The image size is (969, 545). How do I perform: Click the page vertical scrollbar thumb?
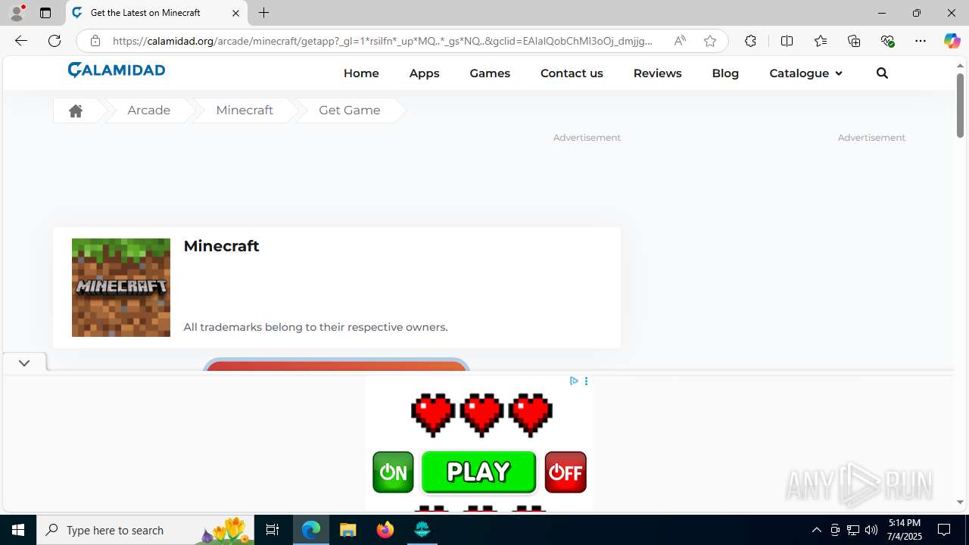[x=960, y=105]
